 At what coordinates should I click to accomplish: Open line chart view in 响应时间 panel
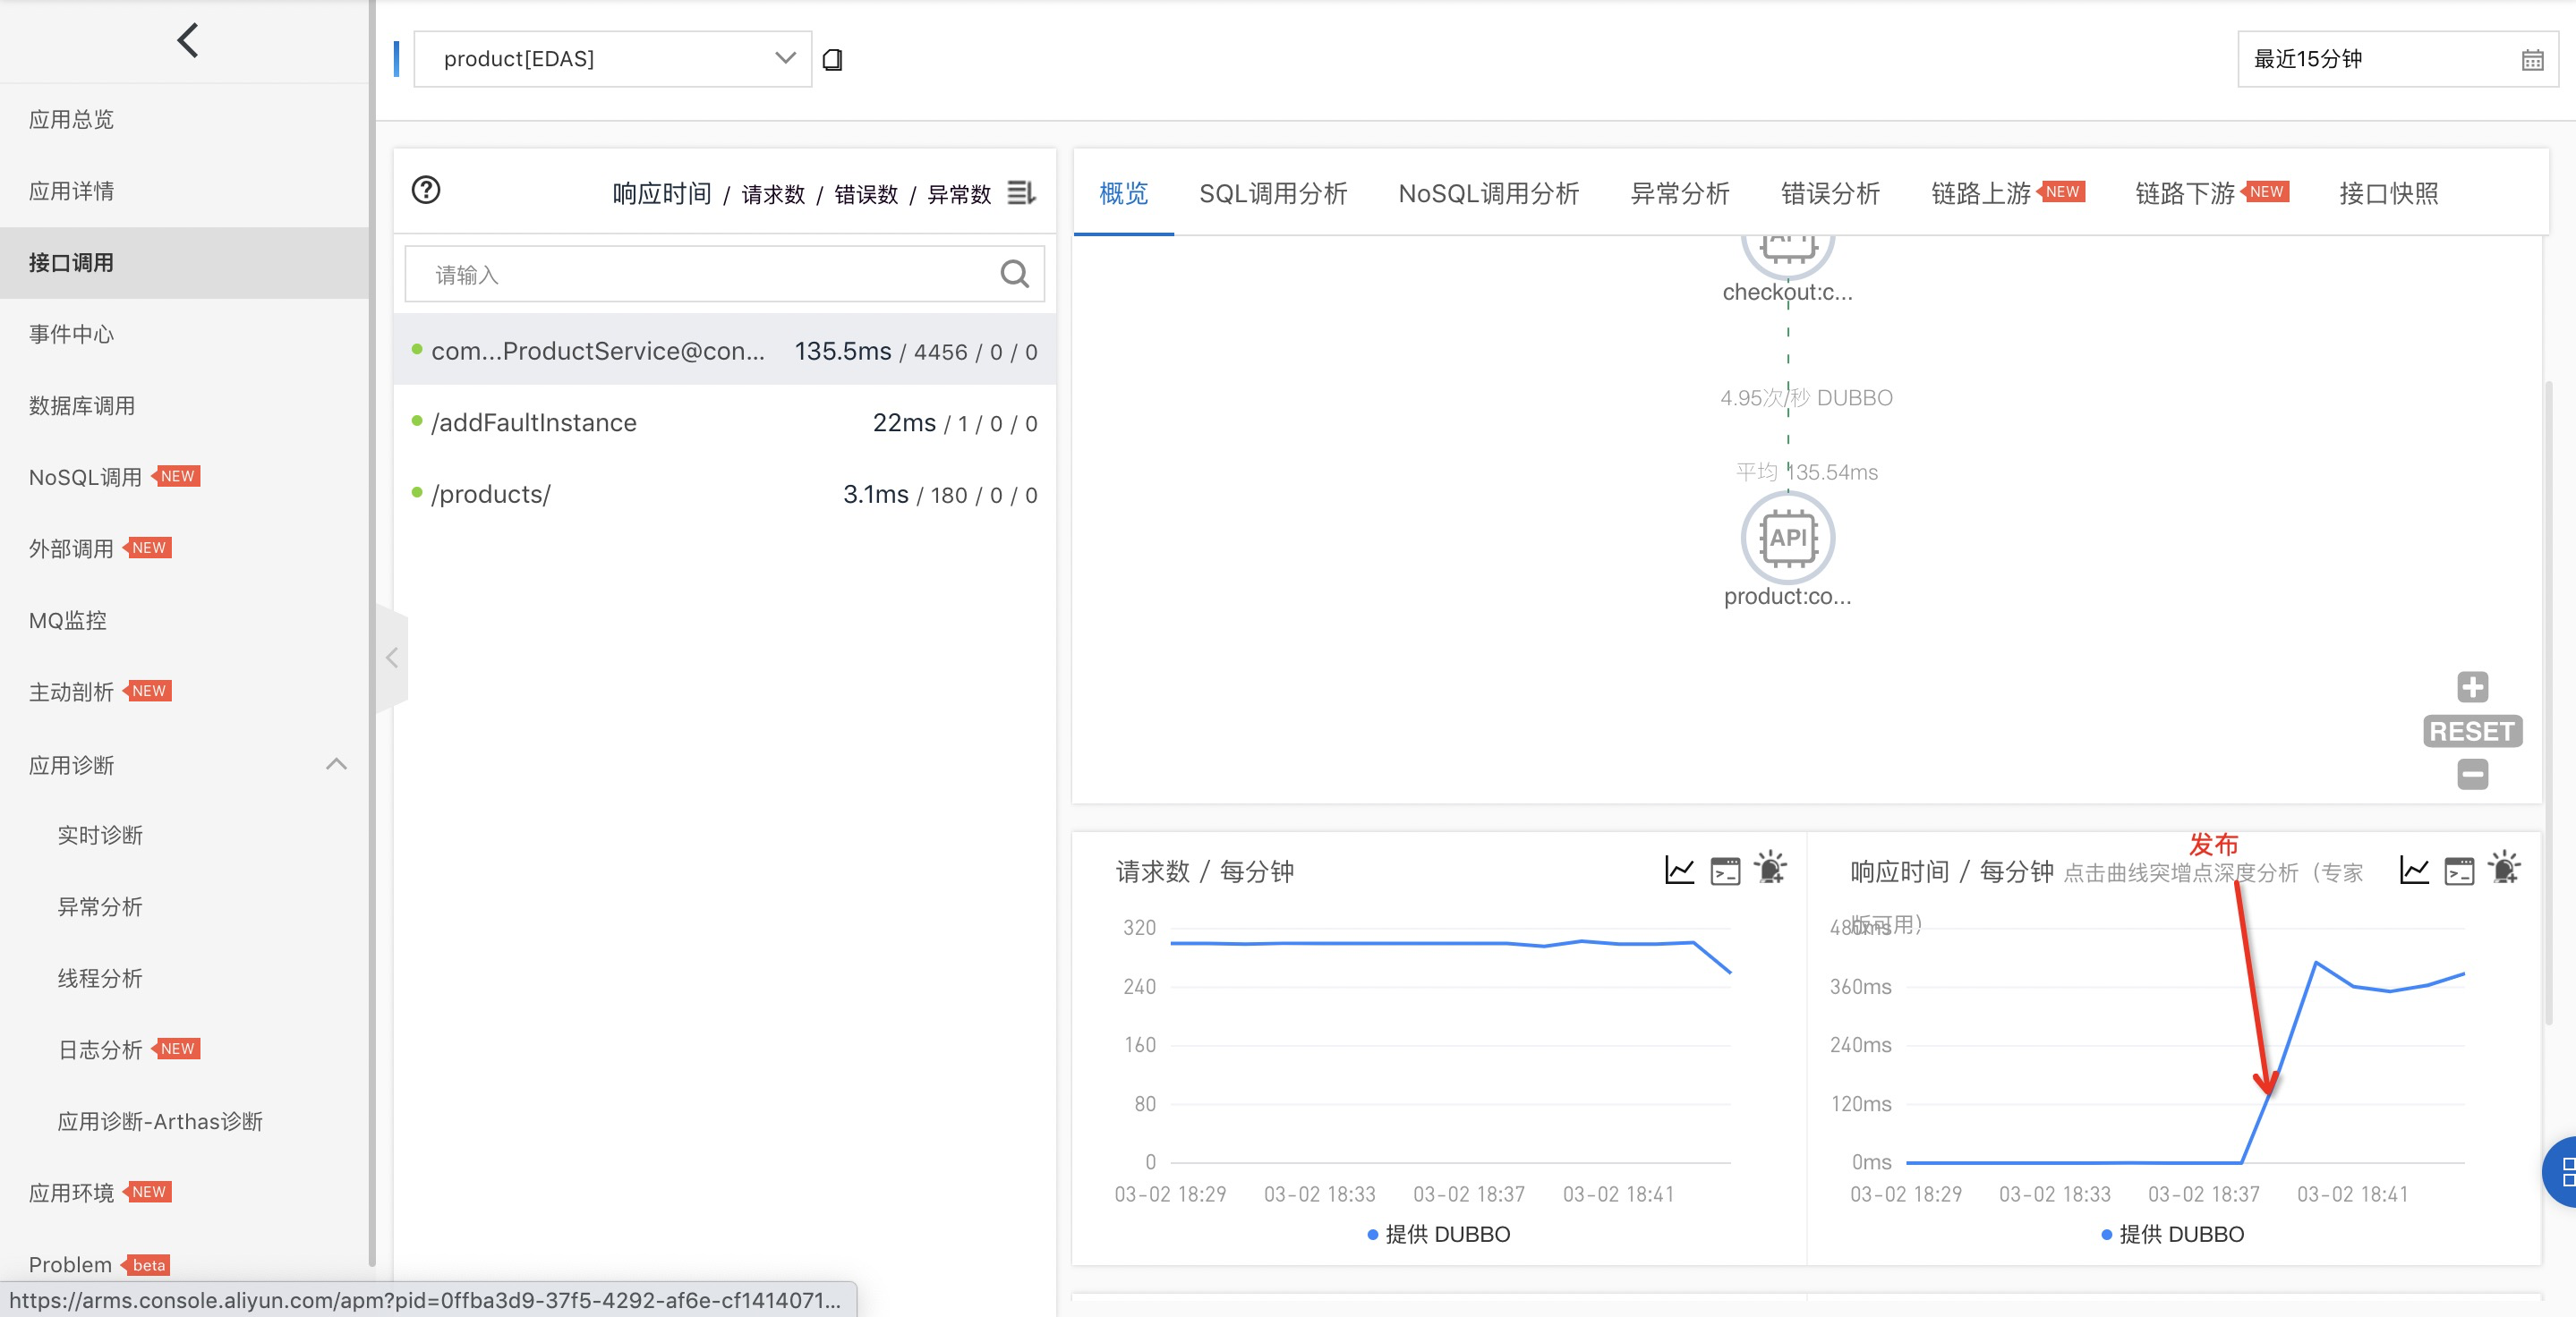click(2414, 870)
